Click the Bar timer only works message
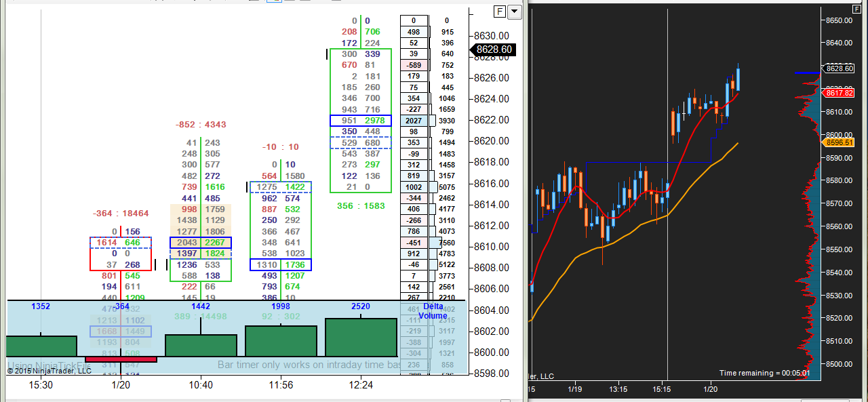Screen dimensions: 868x402 pyautogui.click(x=309, y=365)
